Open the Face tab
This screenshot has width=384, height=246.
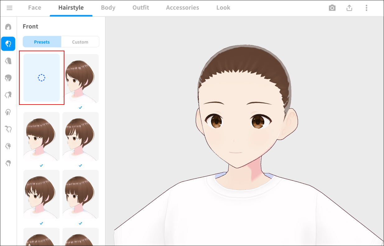click(x=35, y=8)
